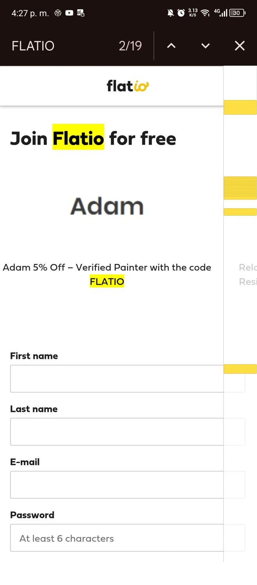Viewport: 257px width, 585px height.
Task: Go to previous find match arrow
Action: click(x=171, y=46)
